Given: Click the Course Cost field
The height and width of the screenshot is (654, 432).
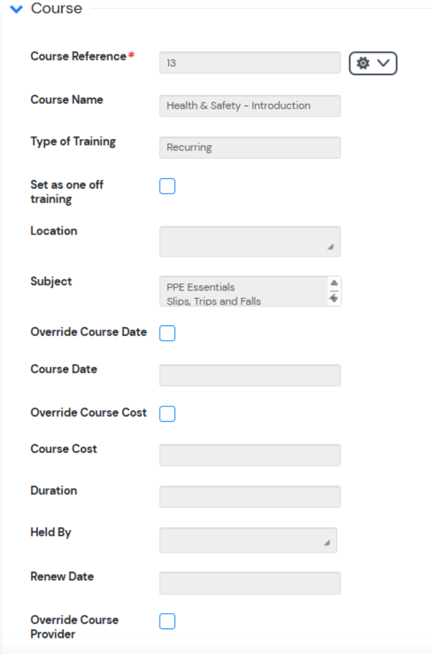Looking at the screenshot, I should tap(250, 455).
